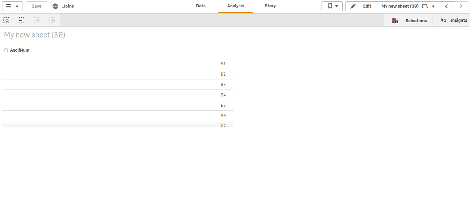The width and height of the screenshot is (470, 214).
Task: Switch to the Analysis tab
Action: click(236, 6)
